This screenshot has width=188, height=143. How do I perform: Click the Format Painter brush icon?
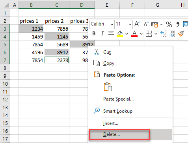(181, 34)
